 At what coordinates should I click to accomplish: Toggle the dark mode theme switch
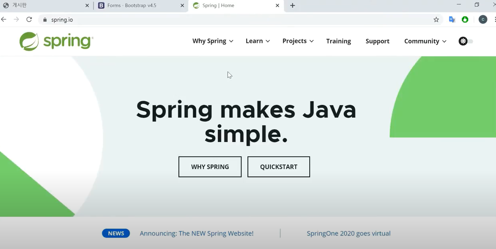(466, 41)
